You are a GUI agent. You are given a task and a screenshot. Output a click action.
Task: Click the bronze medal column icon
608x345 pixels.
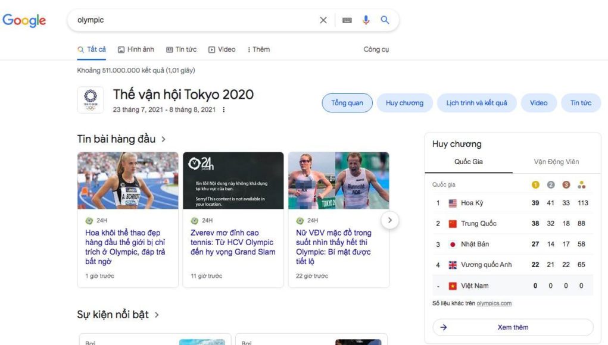(566, 185)
